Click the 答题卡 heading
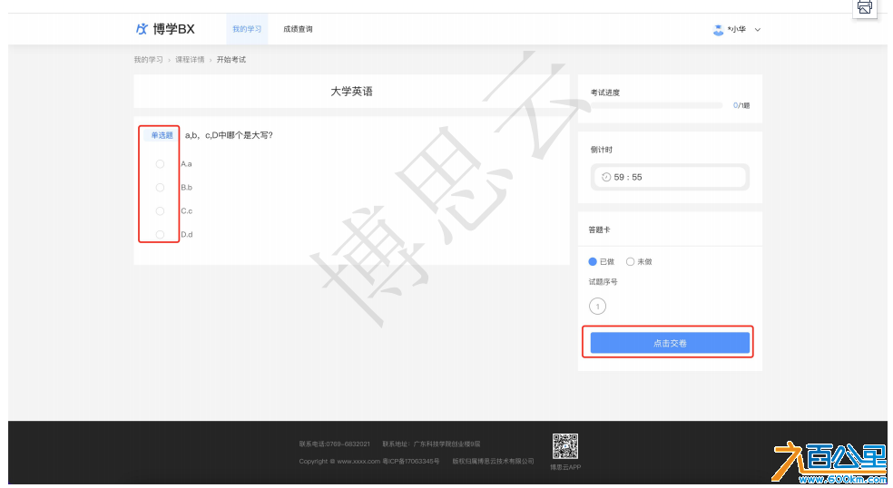Image resolution: width=893 pixels, height=488 pixels. pos(599,230)
